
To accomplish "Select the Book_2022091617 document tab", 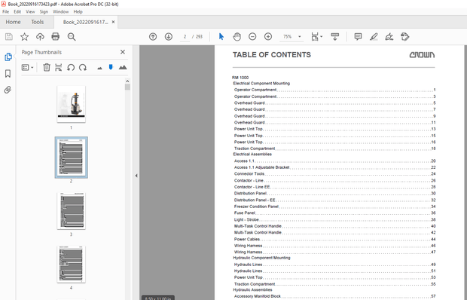I will click(85, 22).
